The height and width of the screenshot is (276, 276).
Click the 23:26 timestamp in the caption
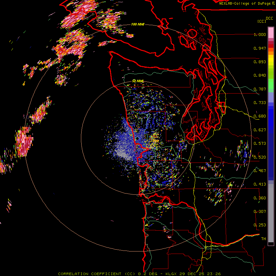click(214, 274)
